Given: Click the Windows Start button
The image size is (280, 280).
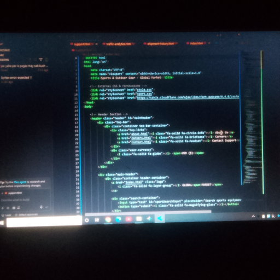Looking at the screenshot, I should tap(2, 223).
